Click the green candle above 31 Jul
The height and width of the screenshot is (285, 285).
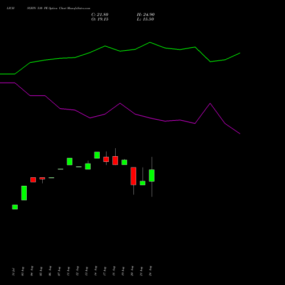click(15, 207)
